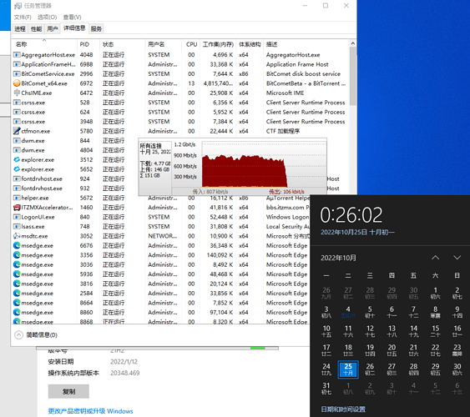470x417 pixels.
Task: Open the 查看(V) menu
Action: [73, 17]
